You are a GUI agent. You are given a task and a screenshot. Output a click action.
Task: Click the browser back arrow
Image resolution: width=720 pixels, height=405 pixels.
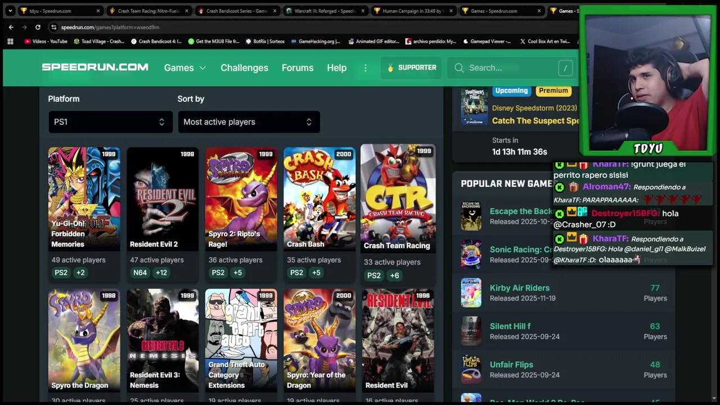11,27
